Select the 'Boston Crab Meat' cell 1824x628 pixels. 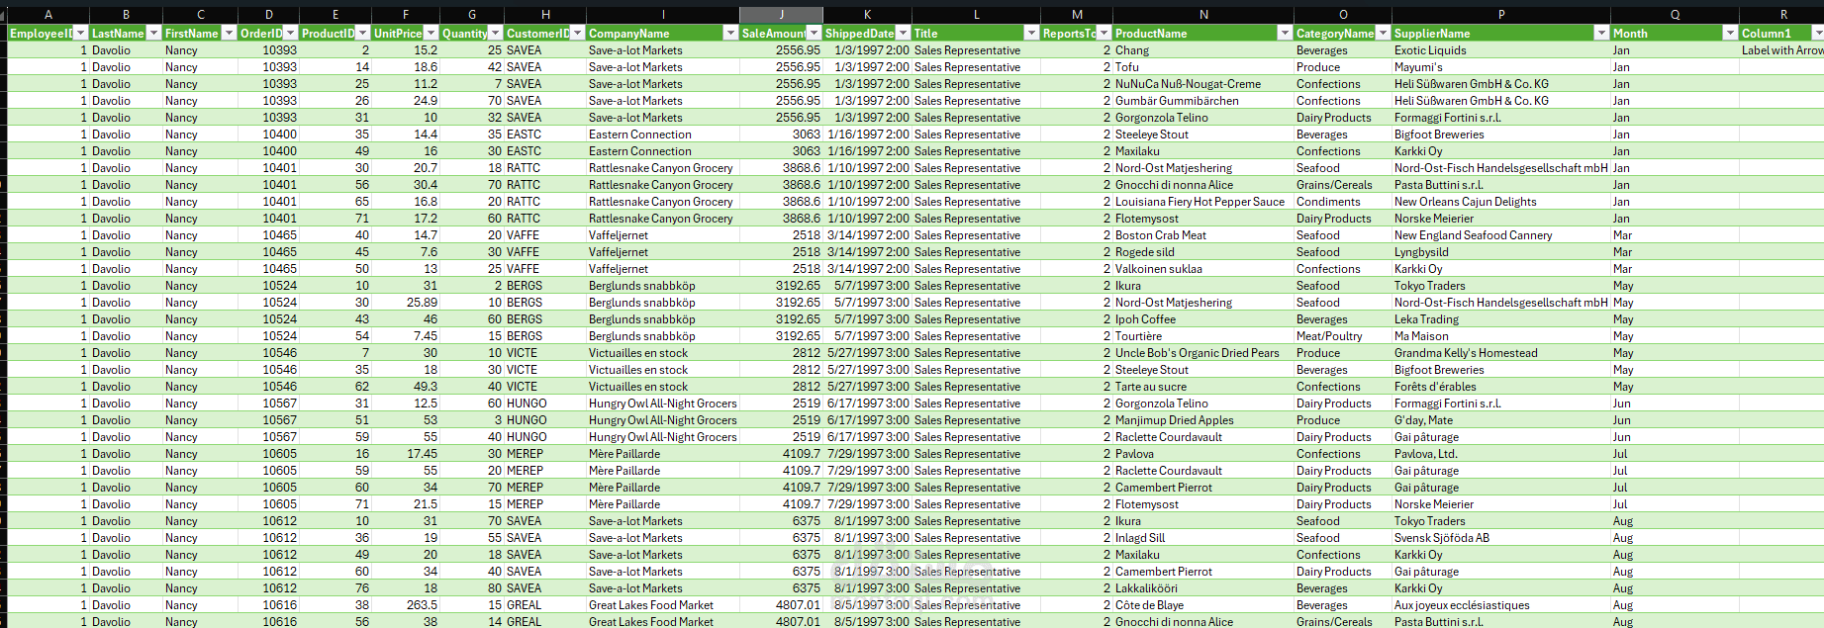tap(1202, 234)
